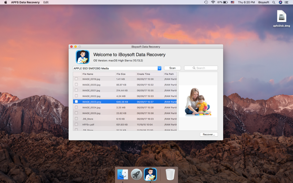Screen dimensions: 293x183
Task: Select the HFFS+.pdf checkbox
Action: tap(77, 124)
